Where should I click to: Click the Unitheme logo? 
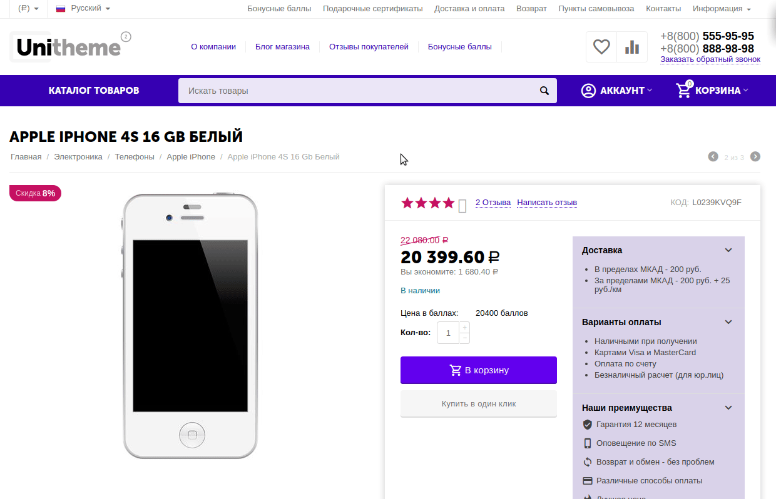point(69,47)
